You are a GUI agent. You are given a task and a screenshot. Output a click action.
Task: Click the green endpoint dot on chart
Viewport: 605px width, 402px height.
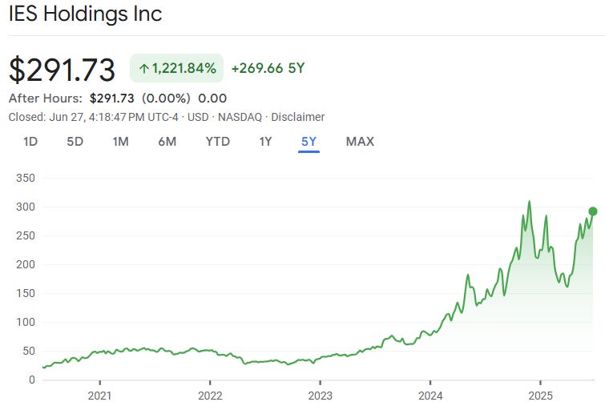coord(593,211)
